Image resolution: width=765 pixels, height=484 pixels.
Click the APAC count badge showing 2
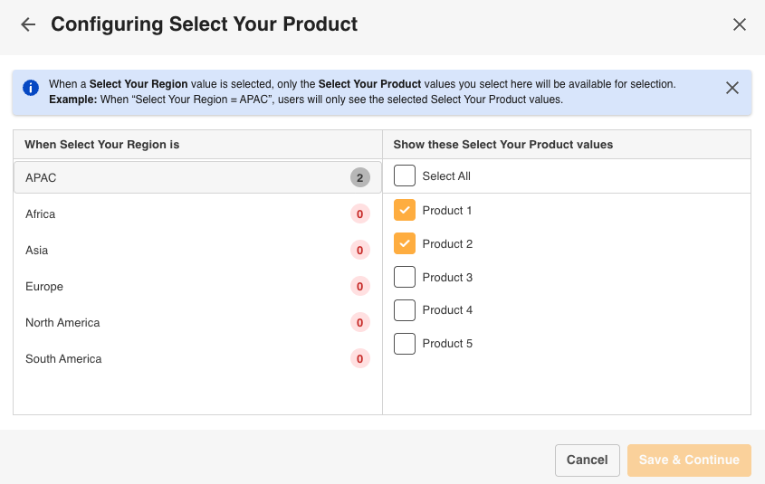[360, 178]
